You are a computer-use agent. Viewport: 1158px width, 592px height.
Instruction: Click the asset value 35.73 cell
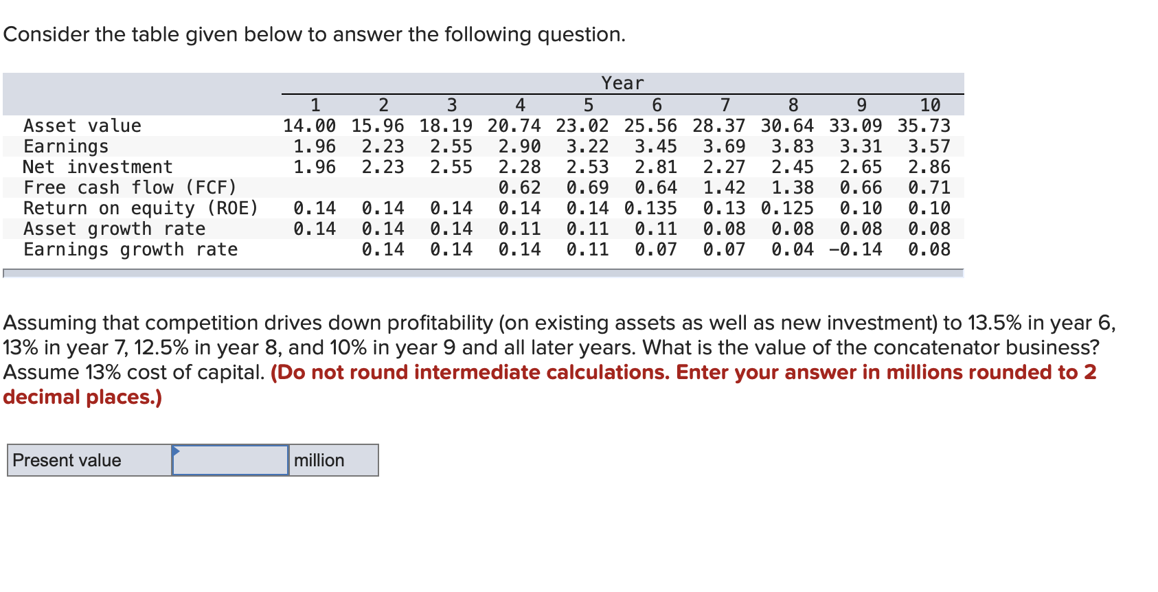click(923, 126)
